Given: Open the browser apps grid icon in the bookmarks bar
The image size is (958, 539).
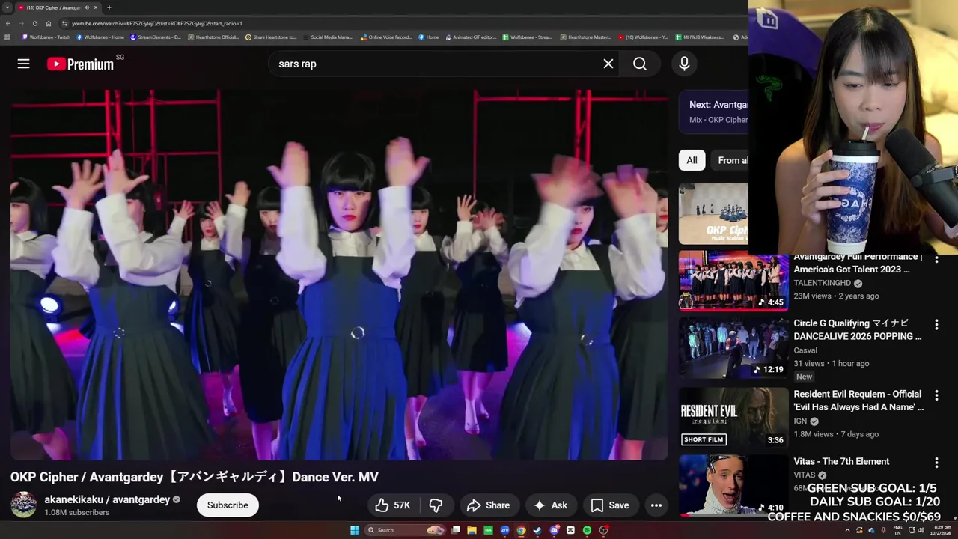Looking at the screenshot, I should (7, 37).
